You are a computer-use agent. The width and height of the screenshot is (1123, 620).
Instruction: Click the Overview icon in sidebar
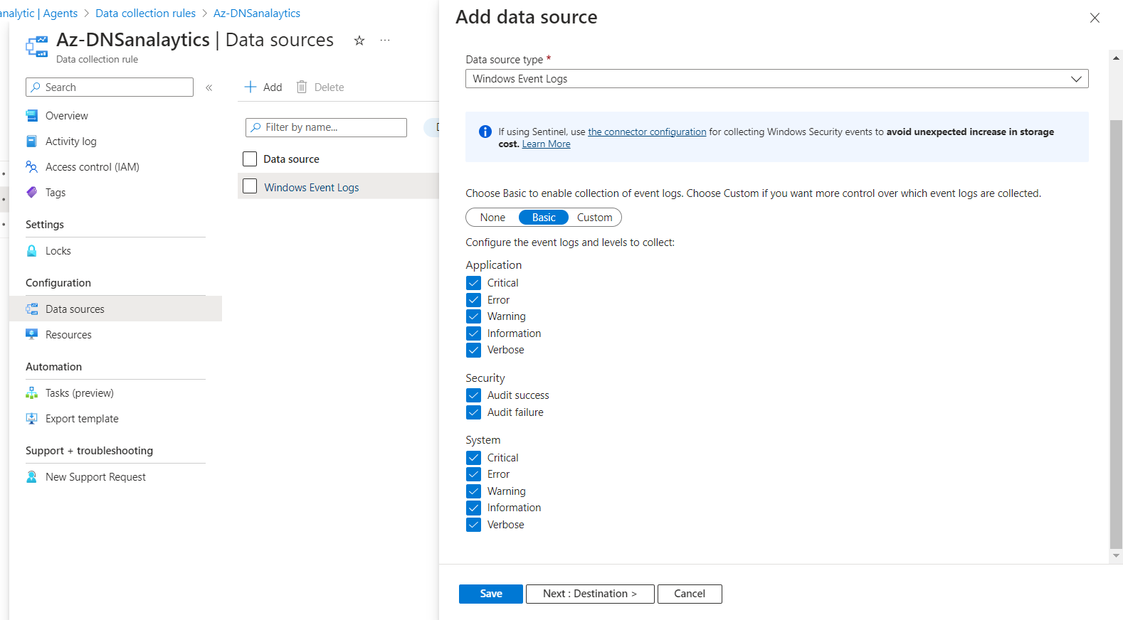[x=32, y=116]
